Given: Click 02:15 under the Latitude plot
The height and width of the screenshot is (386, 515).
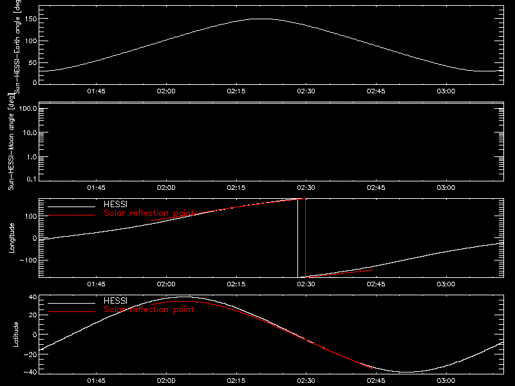Looking at the screenshot, I should 236,381.
